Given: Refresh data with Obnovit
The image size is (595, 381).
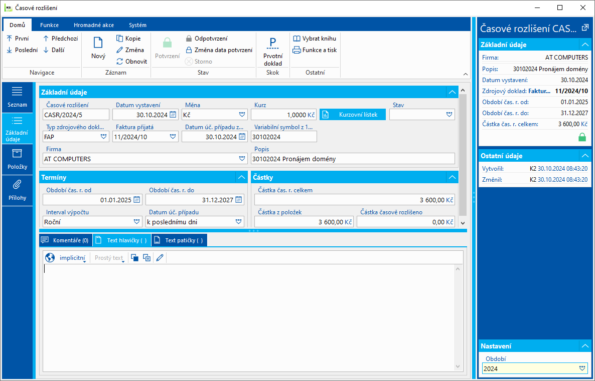Looking at the screenshot, I should pyautogui.click(x=131, y=62).
